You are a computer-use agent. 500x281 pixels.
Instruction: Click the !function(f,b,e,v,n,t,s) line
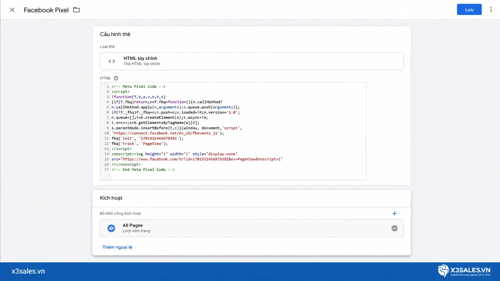coord(138,97)
